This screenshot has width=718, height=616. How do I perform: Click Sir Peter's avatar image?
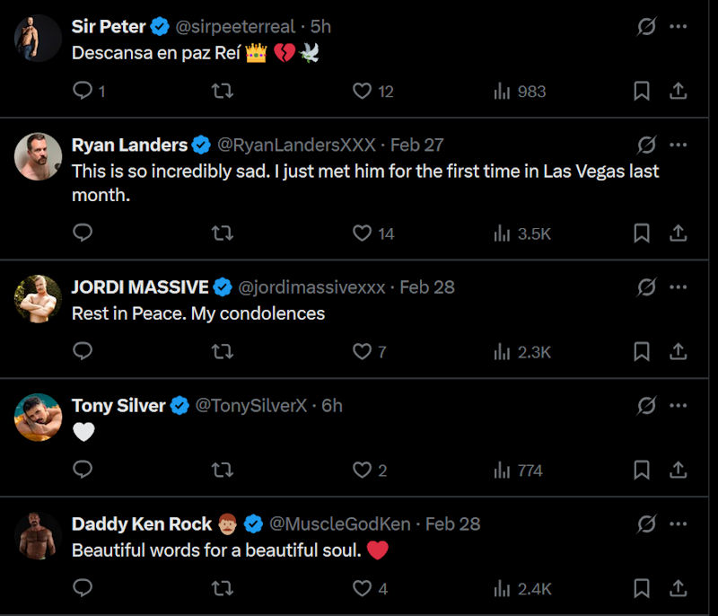(38, 39)
